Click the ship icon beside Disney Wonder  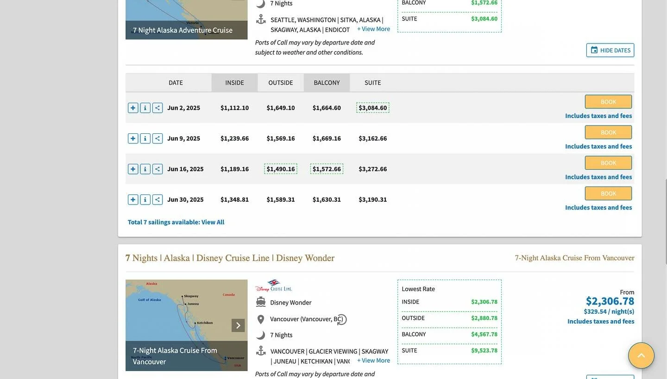(261, 302)
